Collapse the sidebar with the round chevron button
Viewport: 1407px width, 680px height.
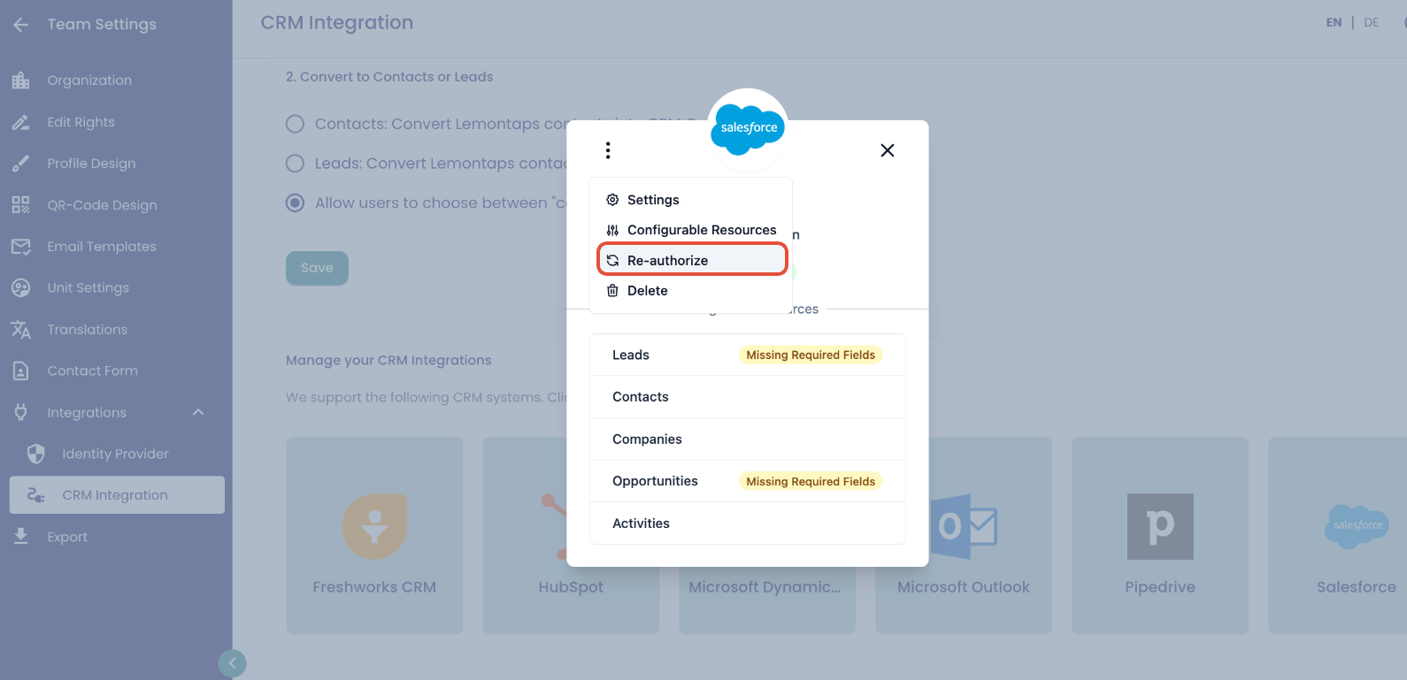233,663
